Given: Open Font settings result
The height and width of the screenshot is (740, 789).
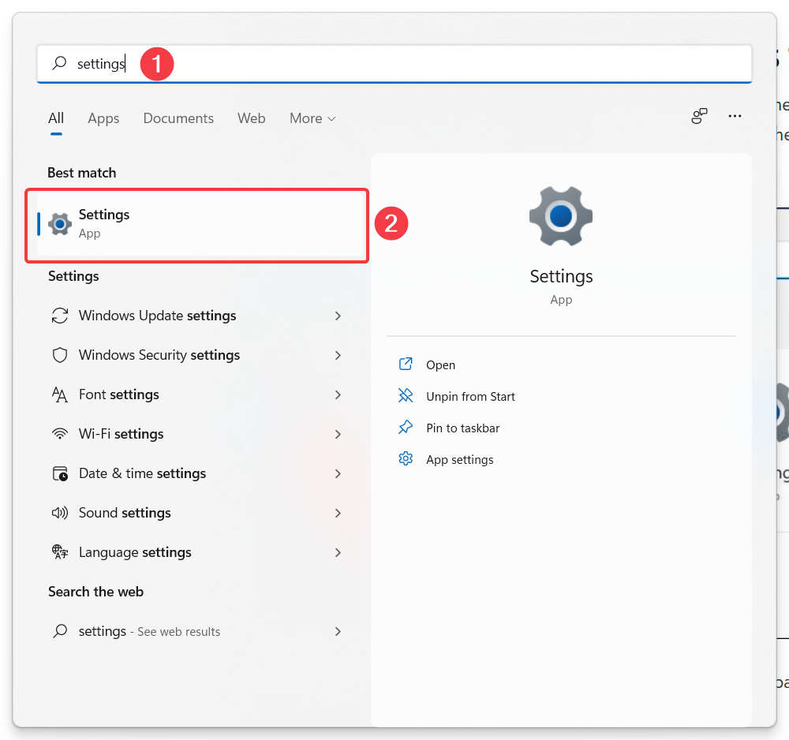Looking at the screenshot, I should coord(197,395).
